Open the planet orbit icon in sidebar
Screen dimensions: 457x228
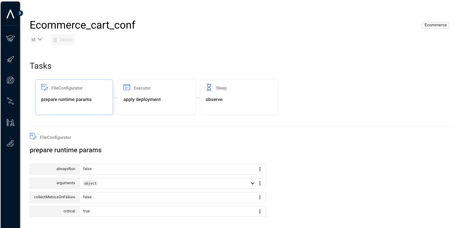click(x=10, y=80)
